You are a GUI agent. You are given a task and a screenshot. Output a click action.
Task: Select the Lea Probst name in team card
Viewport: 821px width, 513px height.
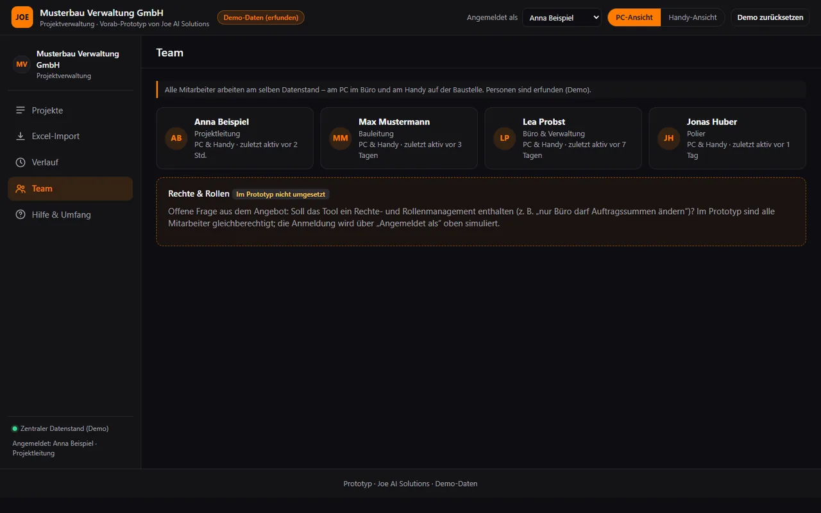[x=544, y=122]
